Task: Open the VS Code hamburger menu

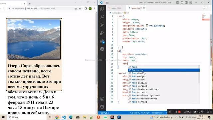Action: tap(107, 3)
